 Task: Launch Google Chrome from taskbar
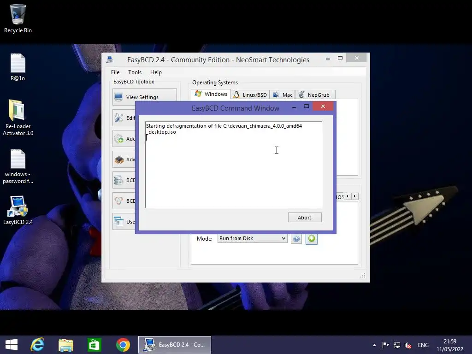123,345
